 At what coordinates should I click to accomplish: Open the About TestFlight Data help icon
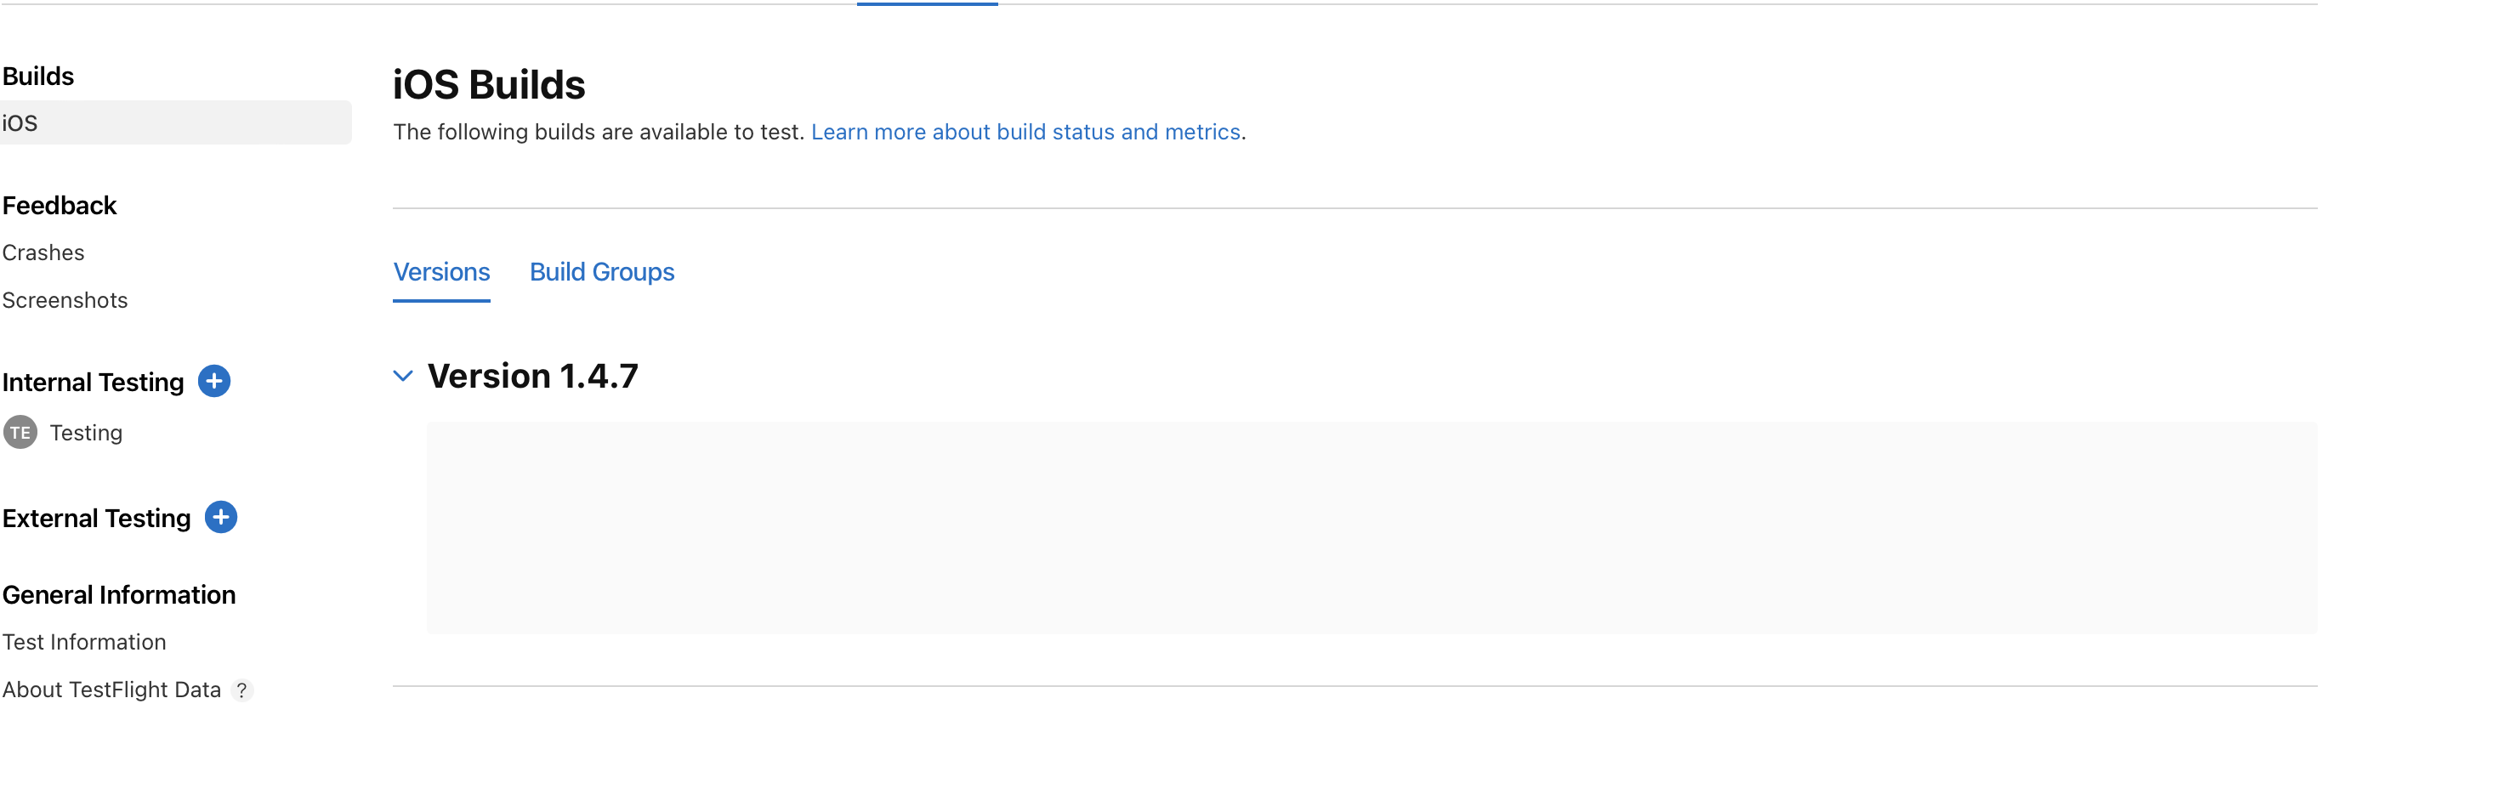click(x=242, y=690)
